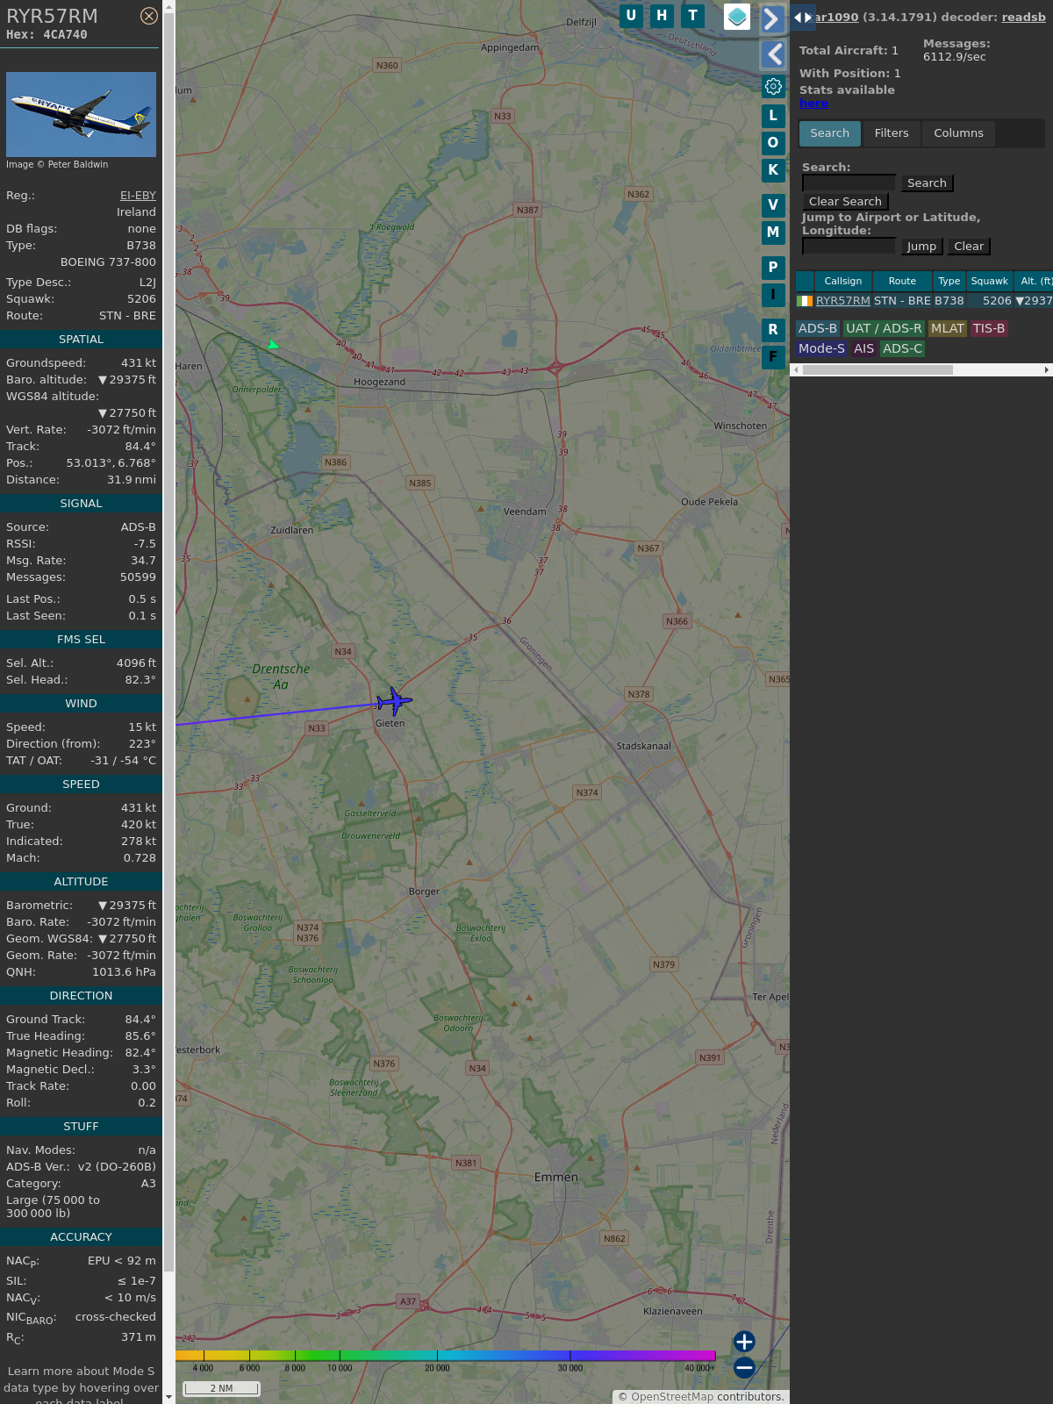
Task: Click the sidebar toggle arrows at top right
Action: coord(803,18)
